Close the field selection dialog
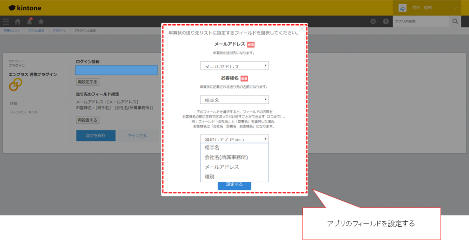This screenshot has height=240, width=469. click(301, 29)
